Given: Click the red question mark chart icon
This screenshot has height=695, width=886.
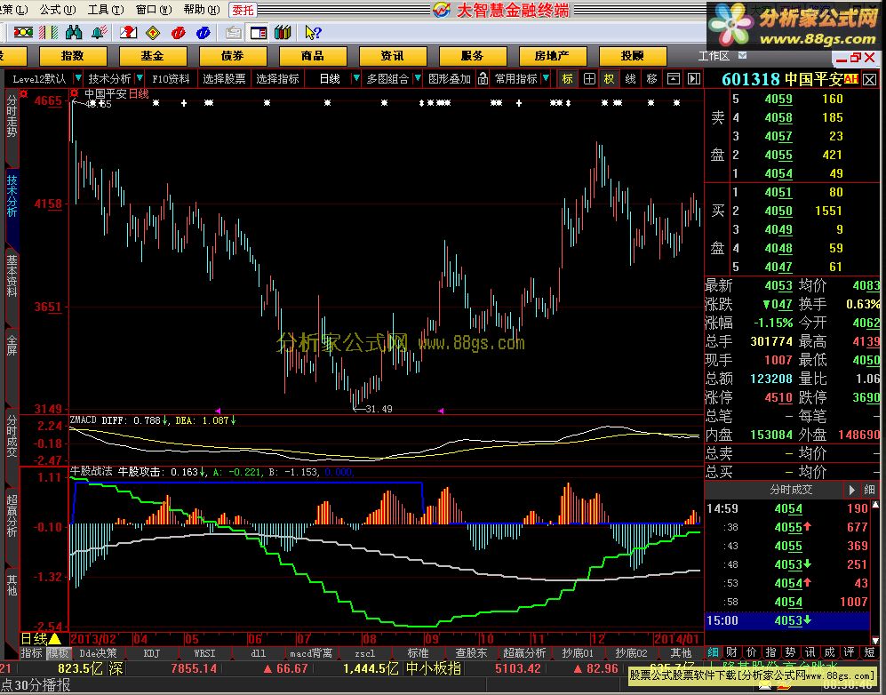Looking at the screenshot, I should click(x=128, y=33).
